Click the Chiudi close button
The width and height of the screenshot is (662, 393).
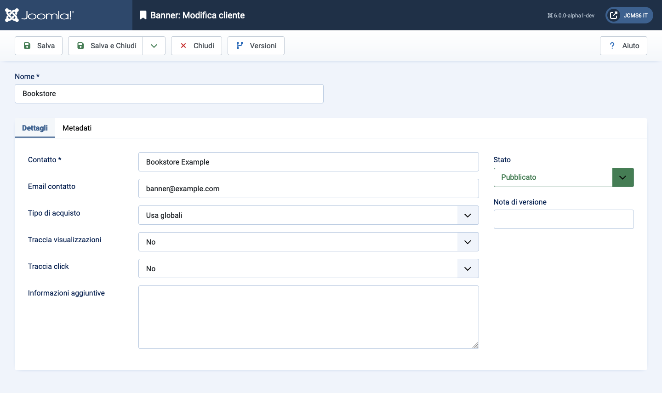click(x=196, y=46)
